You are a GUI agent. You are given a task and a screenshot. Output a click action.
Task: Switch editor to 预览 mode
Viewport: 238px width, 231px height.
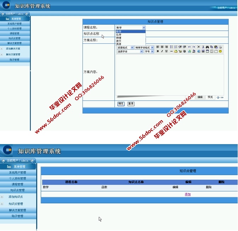[210, 97]
